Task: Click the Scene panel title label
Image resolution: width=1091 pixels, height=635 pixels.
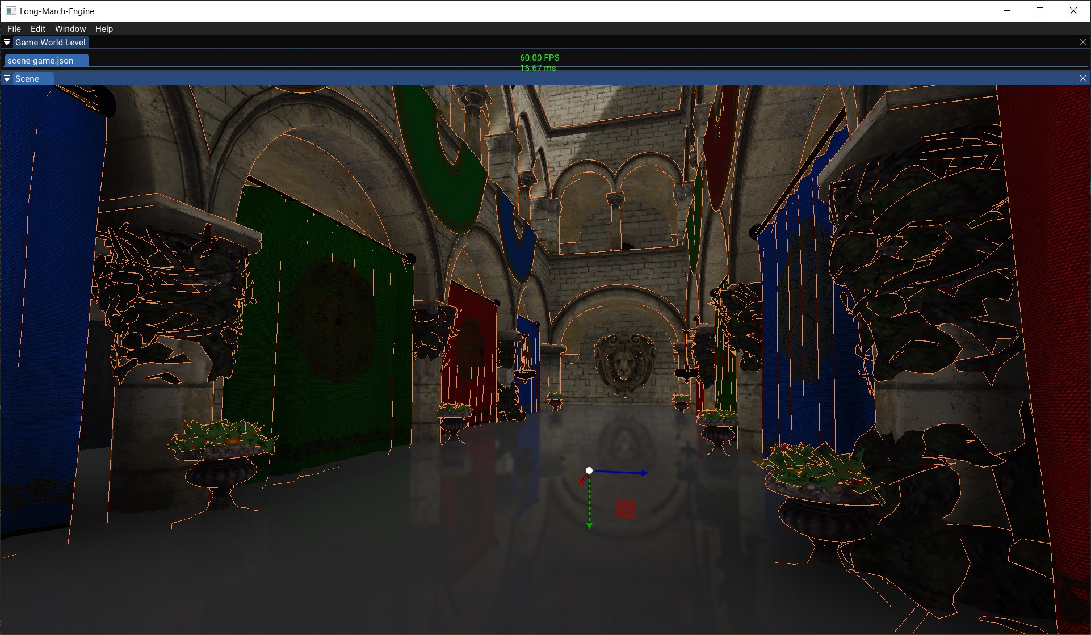Action: [27, 78]
